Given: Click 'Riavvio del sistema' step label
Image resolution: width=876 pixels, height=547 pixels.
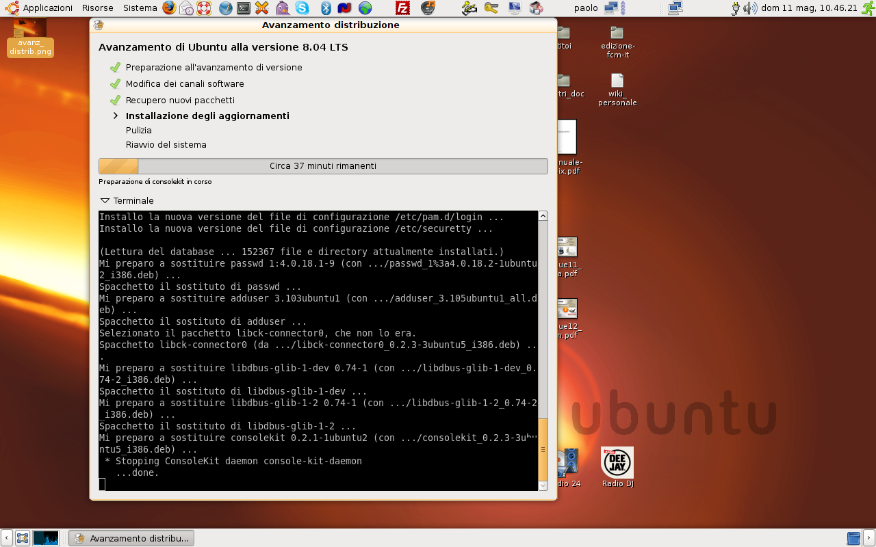Looking at the screenshot, I should pos(166,145).
